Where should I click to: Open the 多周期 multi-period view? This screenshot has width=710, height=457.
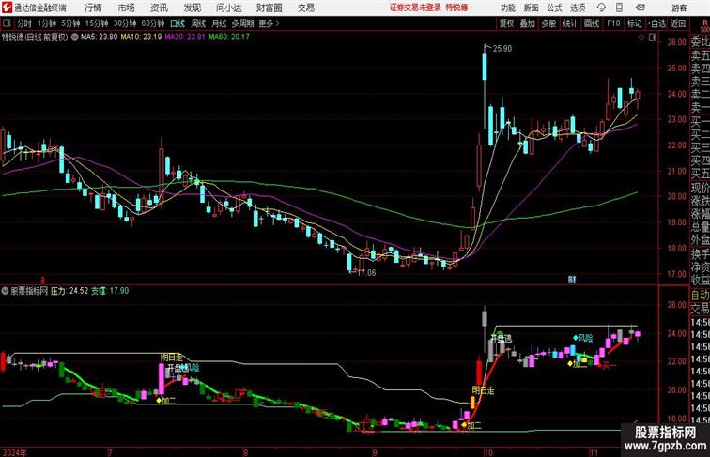242,23
